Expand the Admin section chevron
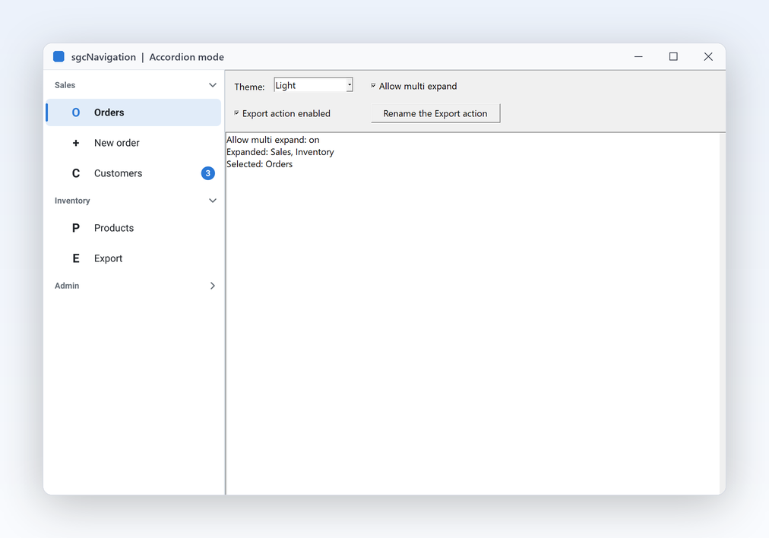The height and width of the screenshot is (538, 769). pos(212,286)
